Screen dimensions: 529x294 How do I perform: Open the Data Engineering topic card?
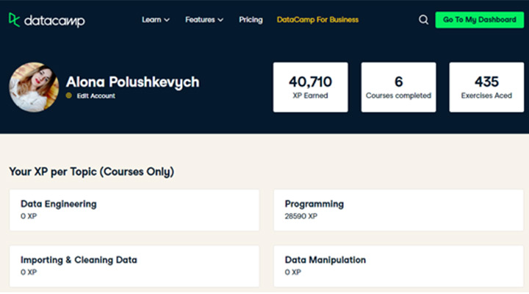134,209
